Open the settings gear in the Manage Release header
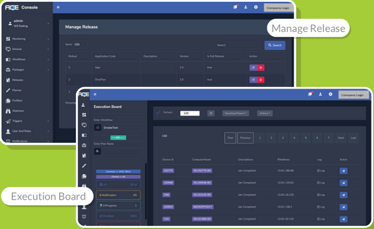This screenshot has width=374, height=229. pos(256,7)
